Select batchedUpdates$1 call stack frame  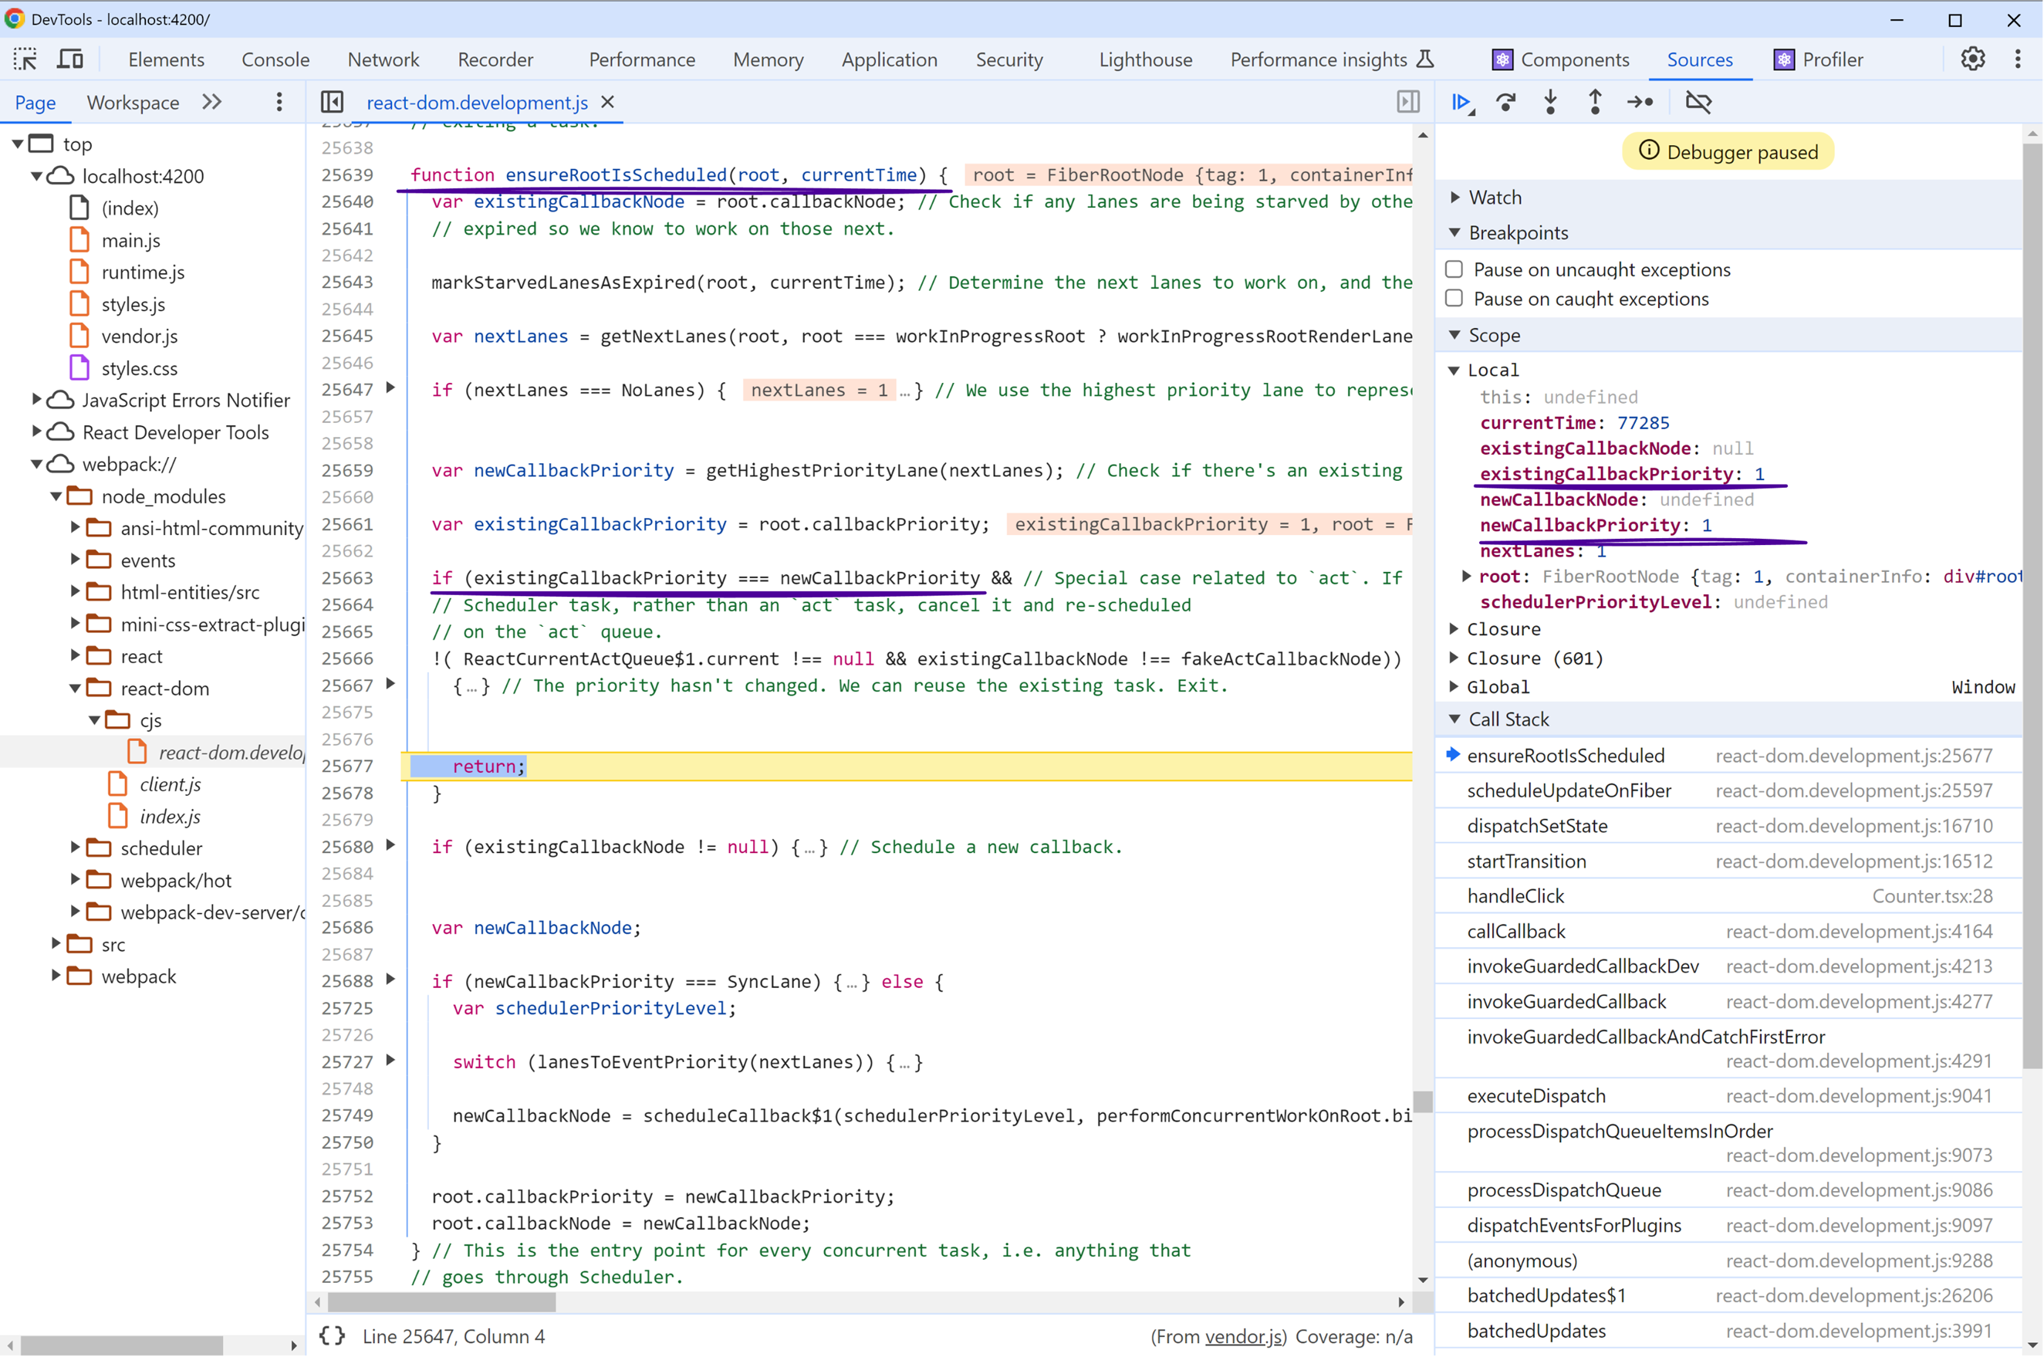[x=1728, y=1297]
